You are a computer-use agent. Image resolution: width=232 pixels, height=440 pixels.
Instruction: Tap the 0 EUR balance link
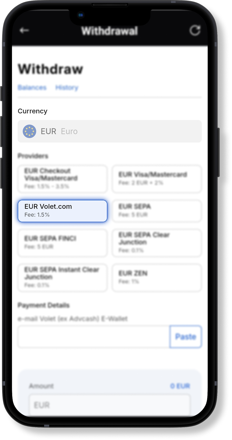(x=180, y=386)
